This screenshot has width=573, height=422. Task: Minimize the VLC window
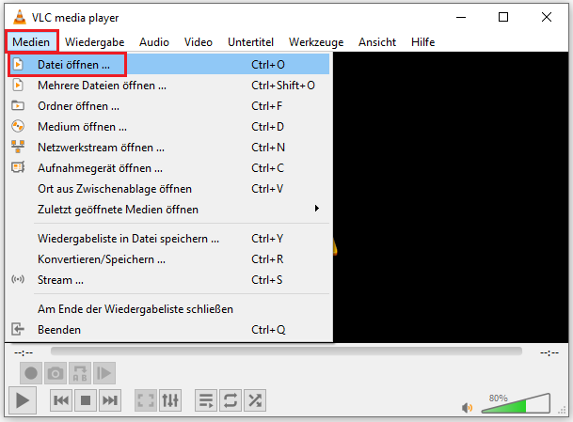(461, 17)
